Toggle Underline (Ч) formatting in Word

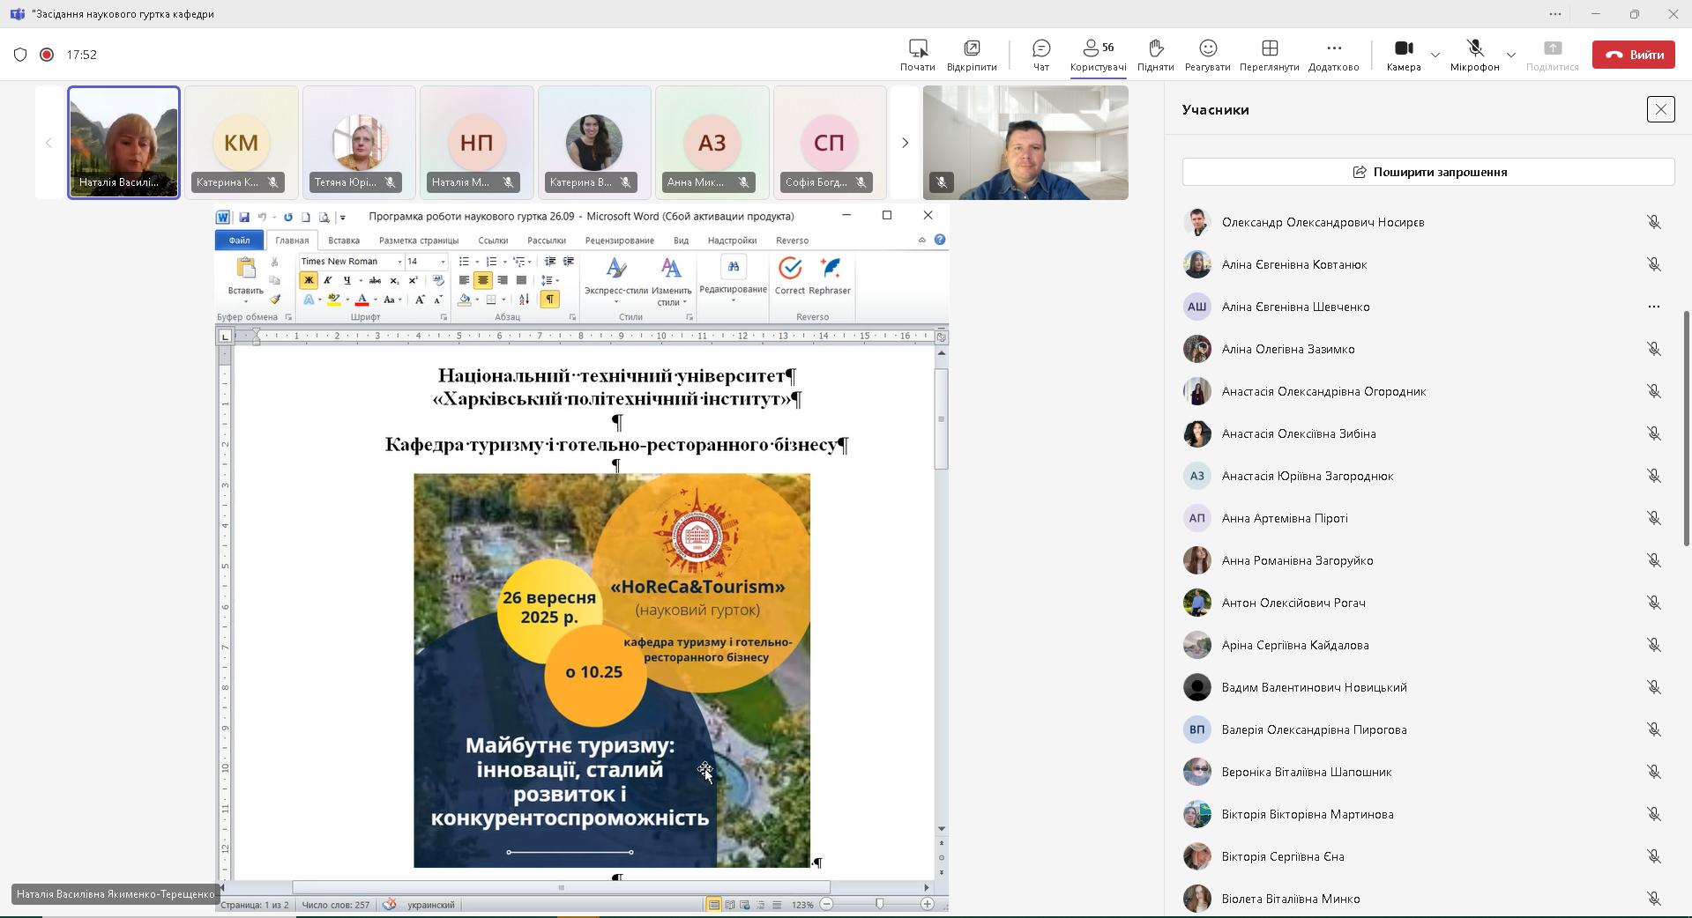click(x=347, y=280)
